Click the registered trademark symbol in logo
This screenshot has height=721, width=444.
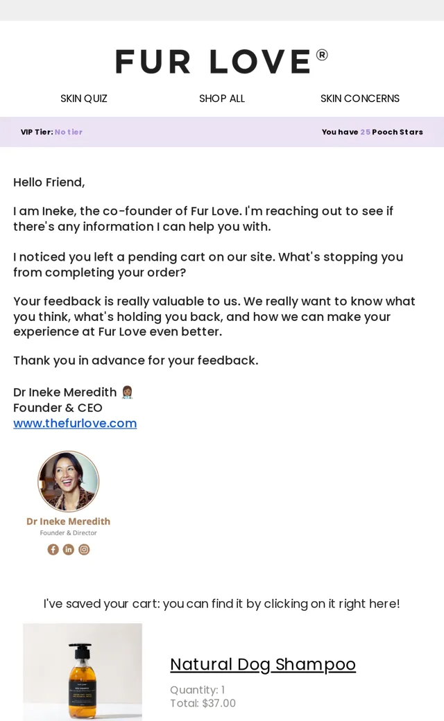click(x=322, y=55)
